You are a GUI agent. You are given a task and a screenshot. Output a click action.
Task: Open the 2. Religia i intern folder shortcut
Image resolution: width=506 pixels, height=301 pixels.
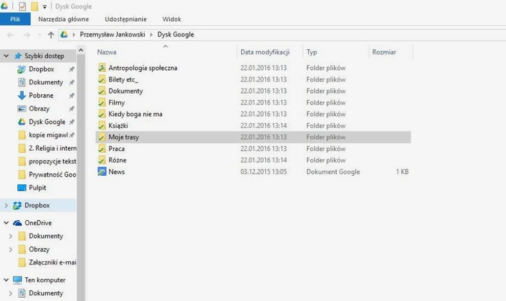(53, 148)
